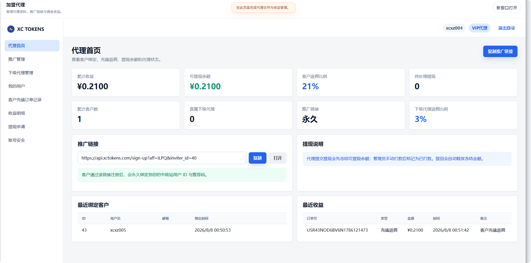Click the xcxz004 username badge

(454, 28)
